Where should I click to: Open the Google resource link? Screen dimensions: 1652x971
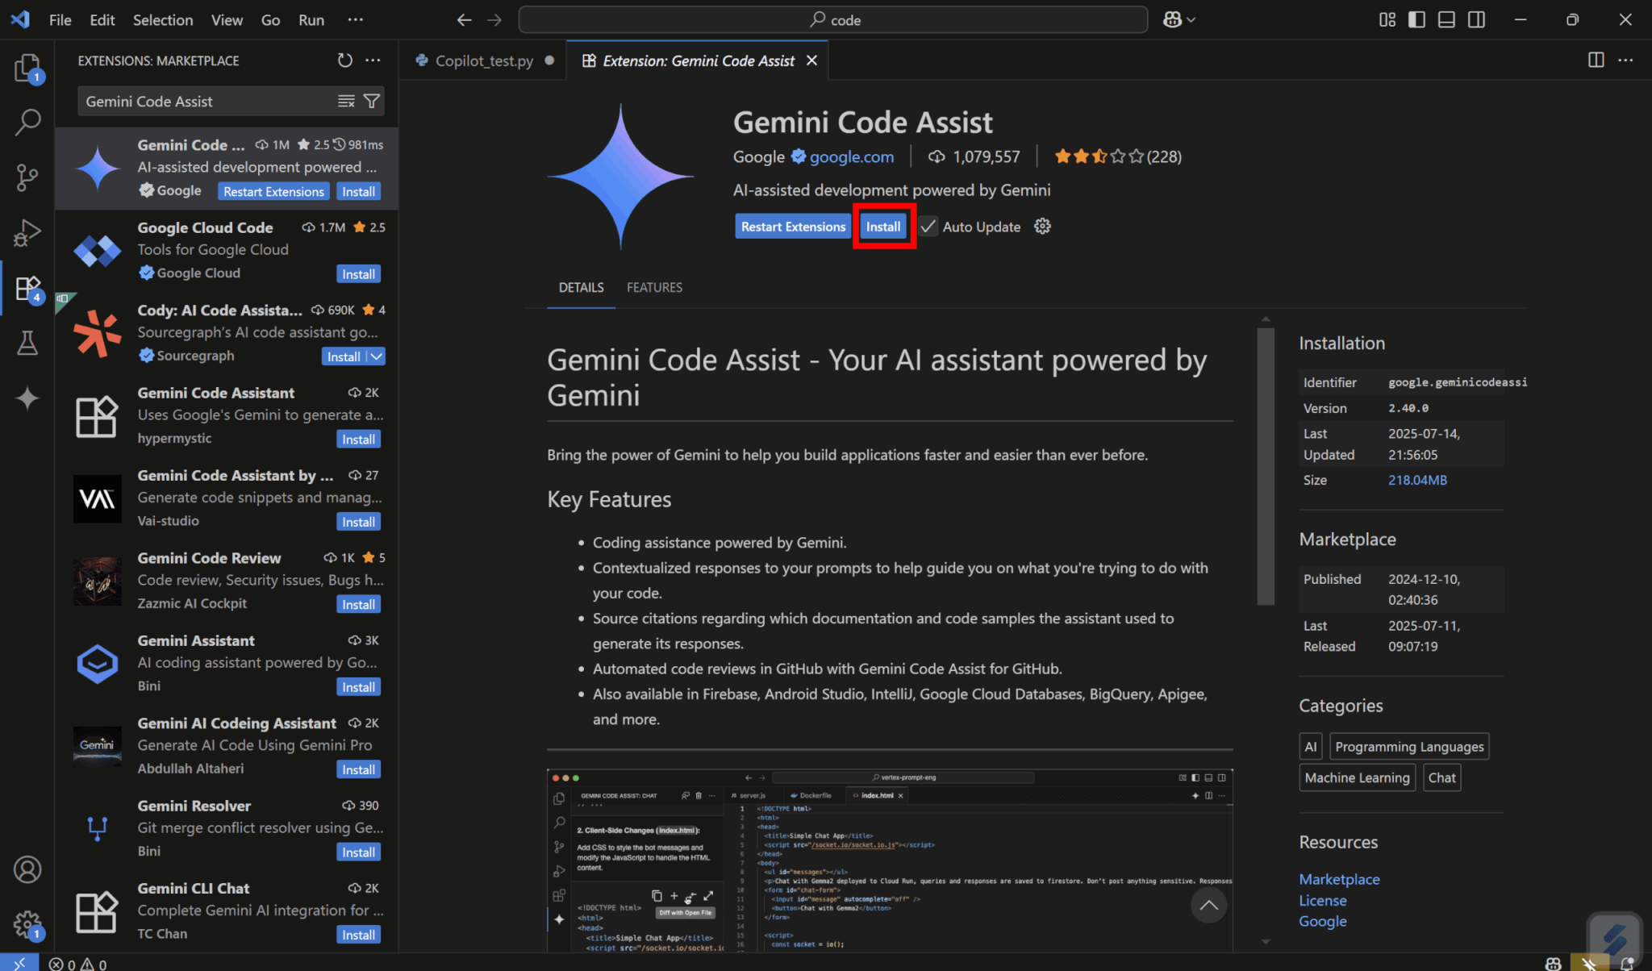pos(1323,921)
